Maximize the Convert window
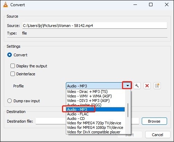This screenshot has height=142, width=174. (x=151, y=4)
